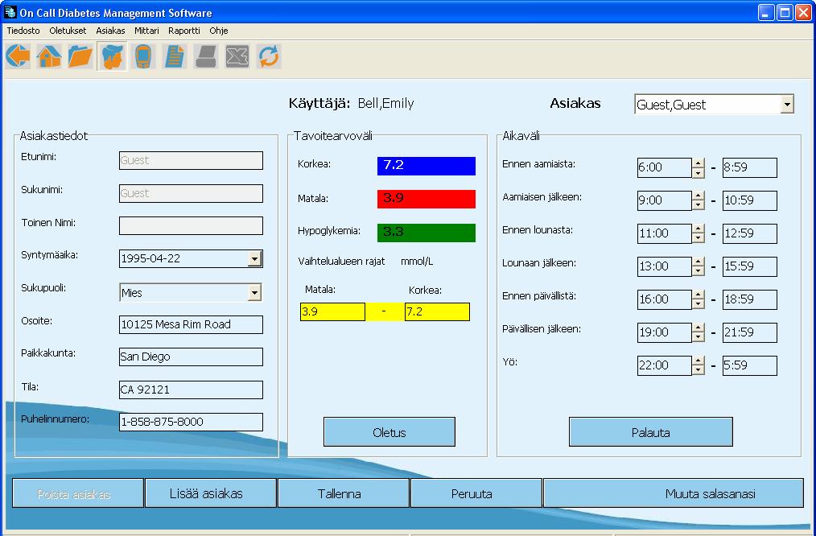Click the refresh arrows toolbar icon
Screen dimensions: 816x536
coord(269,56)
